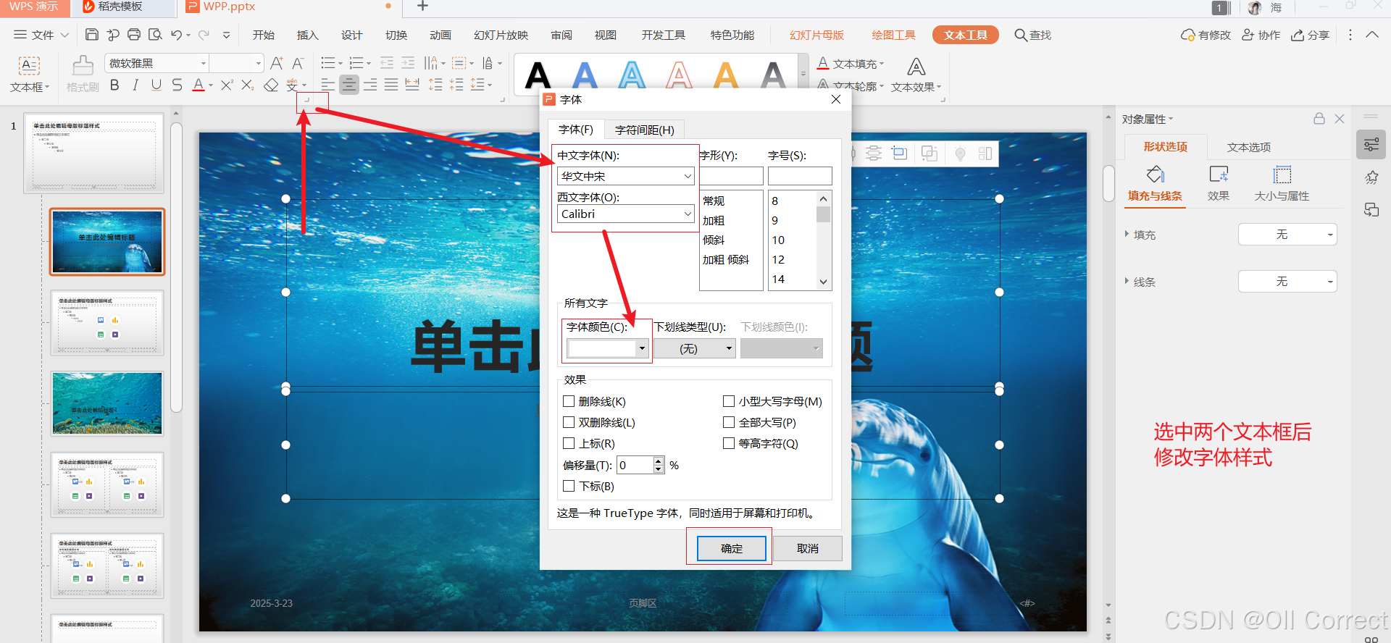Click 协作 collaborate button
Viewport: 1391px width, 643px height.
(x=1261, y=35)
